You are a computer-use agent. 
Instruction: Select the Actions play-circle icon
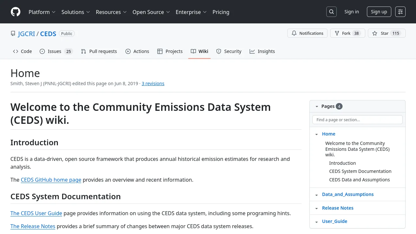pyautogui.click(x=128, y=51)
